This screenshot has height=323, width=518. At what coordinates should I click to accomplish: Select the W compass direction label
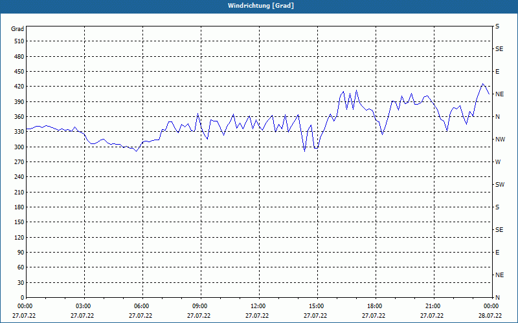click(498, 162)
